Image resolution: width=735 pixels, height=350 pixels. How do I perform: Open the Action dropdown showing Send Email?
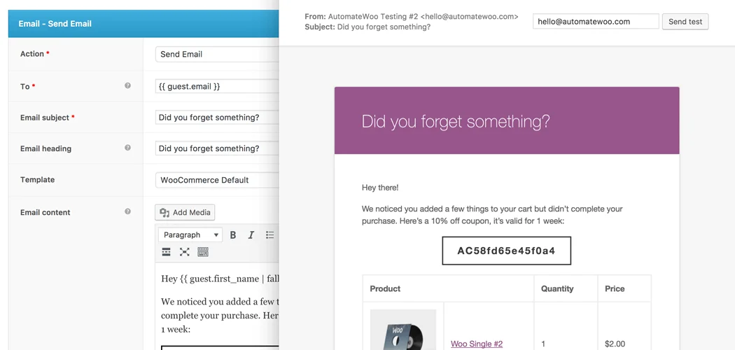217,55
